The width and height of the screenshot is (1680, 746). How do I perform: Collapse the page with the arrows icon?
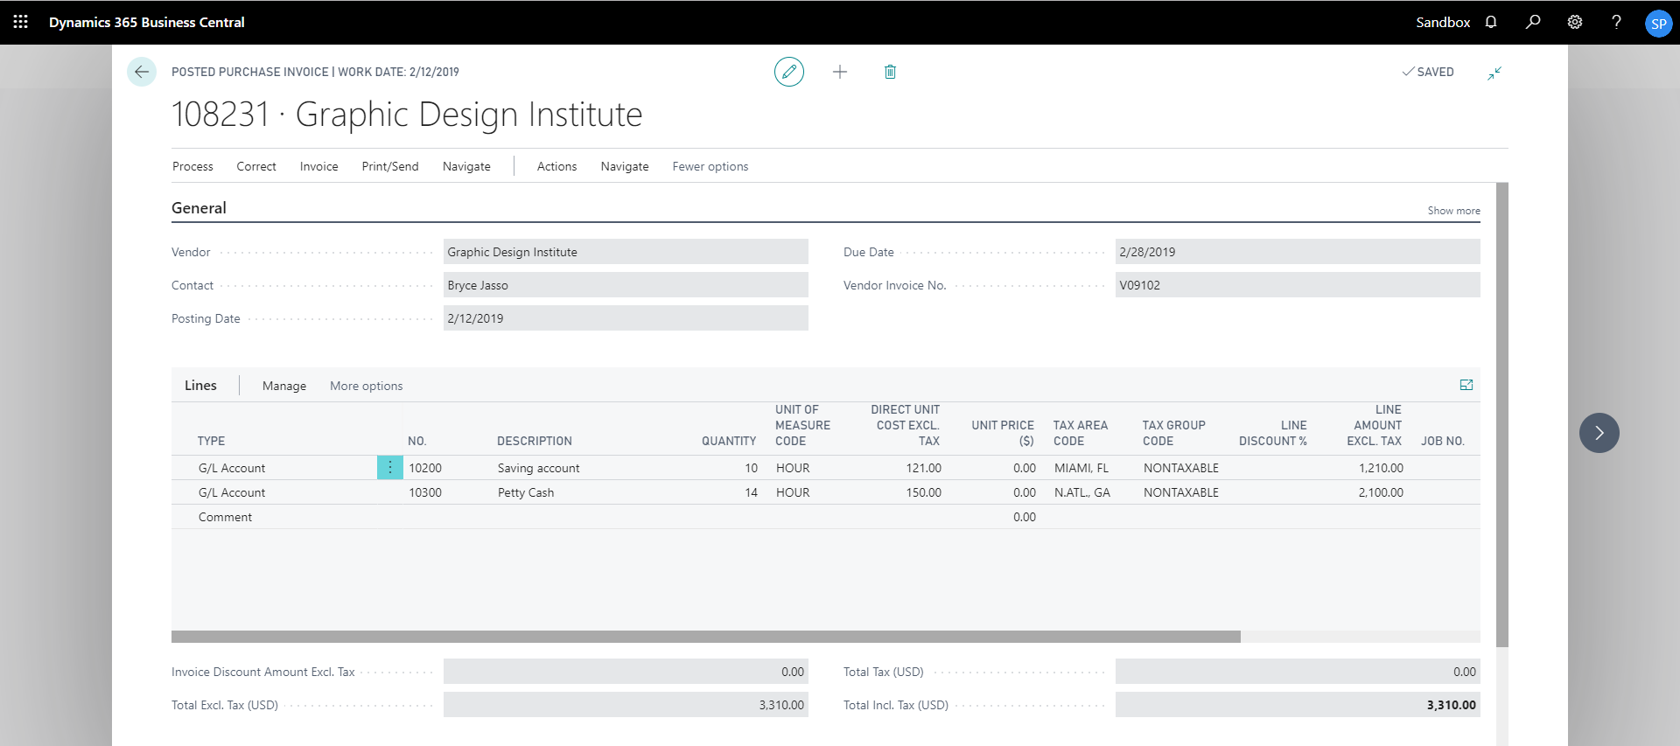1494,73
